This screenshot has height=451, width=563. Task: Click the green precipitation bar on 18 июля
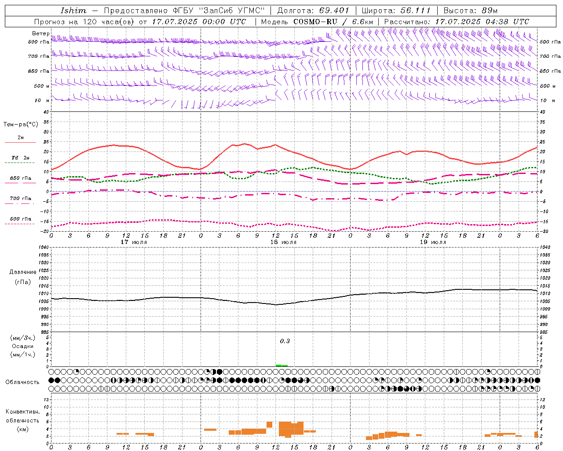click(x=281, y=366)
